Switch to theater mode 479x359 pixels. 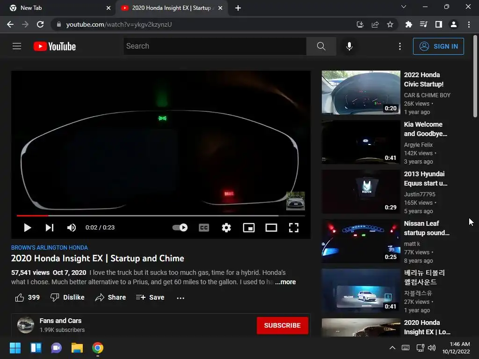click(271, 228)
